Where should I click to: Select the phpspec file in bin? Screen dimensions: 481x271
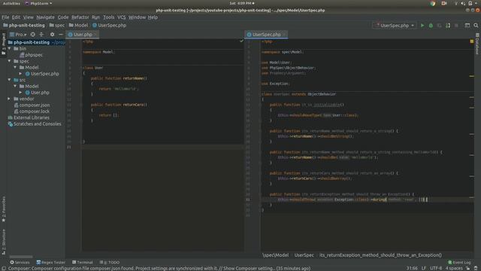[31, 55]
